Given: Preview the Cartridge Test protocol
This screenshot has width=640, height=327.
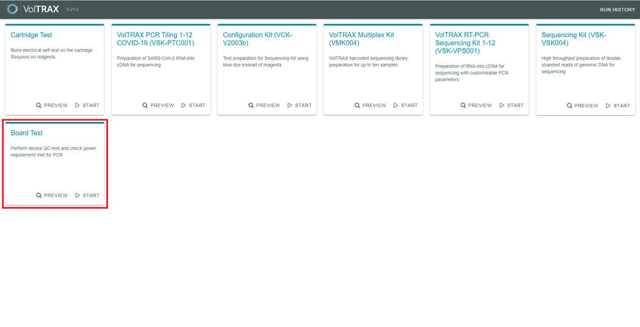Looking at the screenshot, I should tap(52, 105).
